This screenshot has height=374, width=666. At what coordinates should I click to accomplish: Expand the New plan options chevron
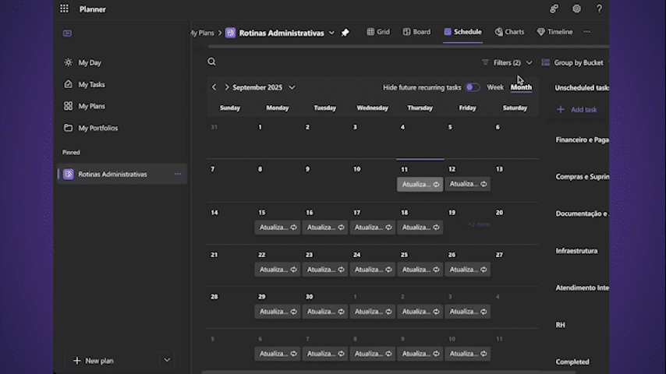[x=167, y=360]
